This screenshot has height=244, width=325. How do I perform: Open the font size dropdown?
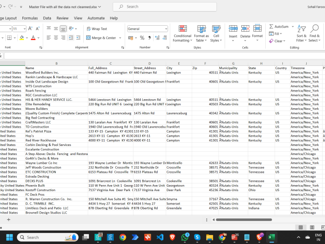point(24,28)
